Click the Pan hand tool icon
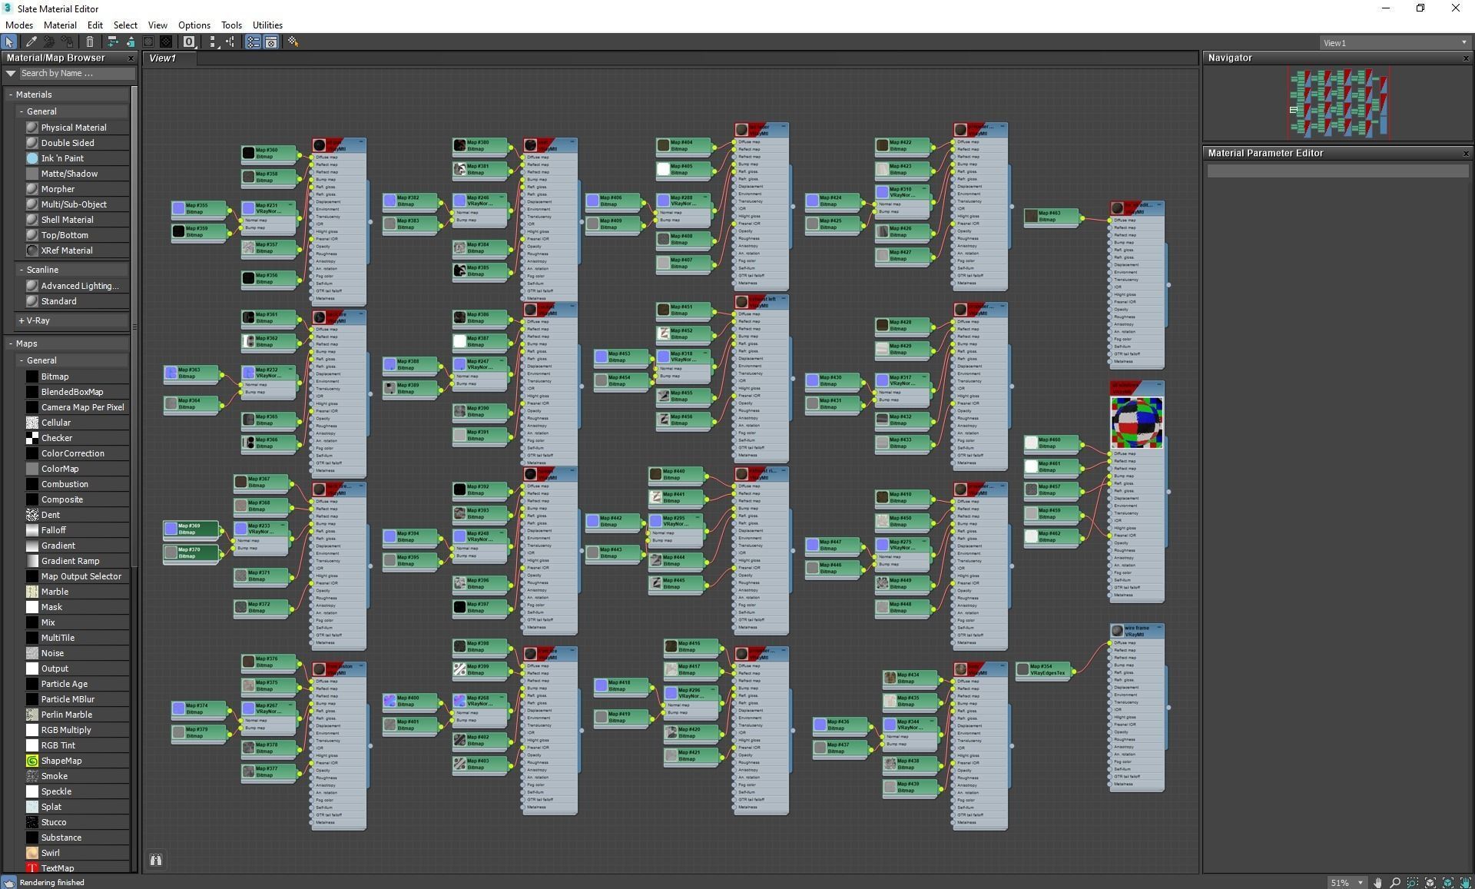Viewport: 1475px width, 889px height. [1377, 883]
